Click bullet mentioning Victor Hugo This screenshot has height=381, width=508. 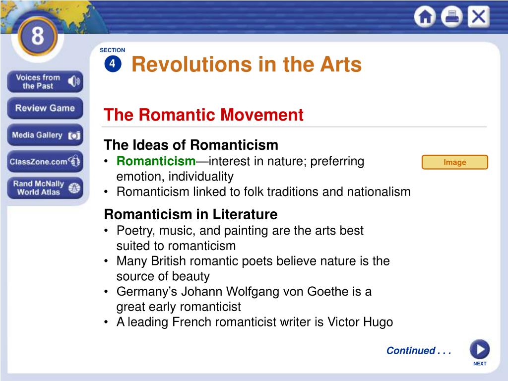(x=249, y=322)
